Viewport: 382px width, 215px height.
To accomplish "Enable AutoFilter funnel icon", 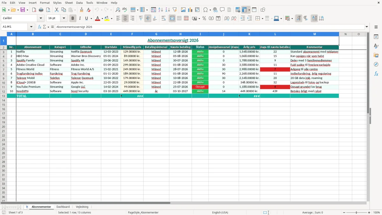I will pos(175,10).
